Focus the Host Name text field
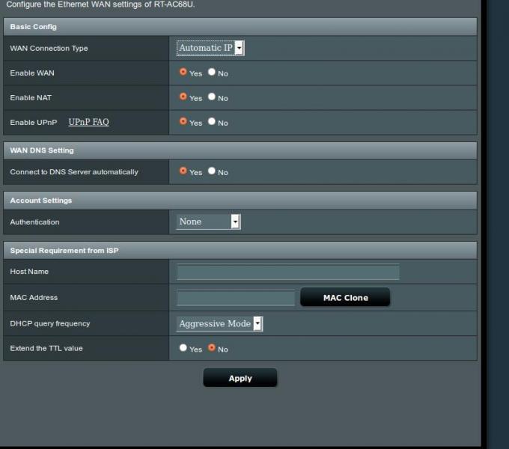 tap(287, 272)
